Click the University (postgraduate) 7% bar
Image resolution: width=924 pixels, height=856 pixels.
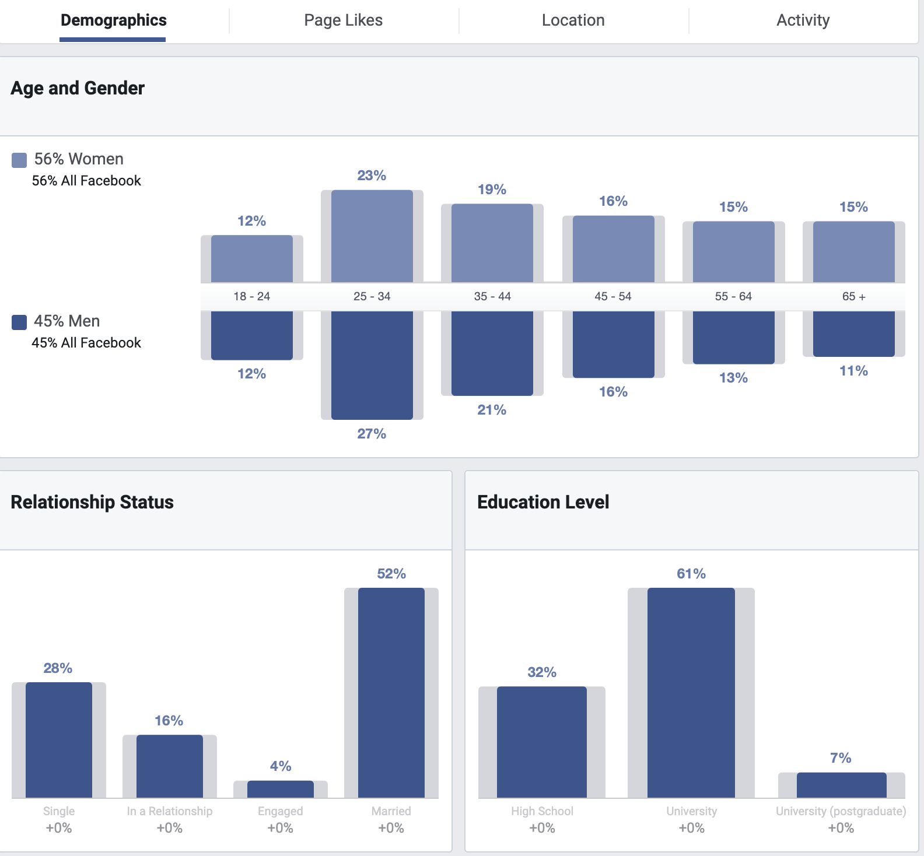(842, 785)
